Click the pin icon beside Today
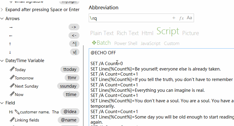Screen dimensions: 234x126 pyautogui.click(x=12, y=70)
